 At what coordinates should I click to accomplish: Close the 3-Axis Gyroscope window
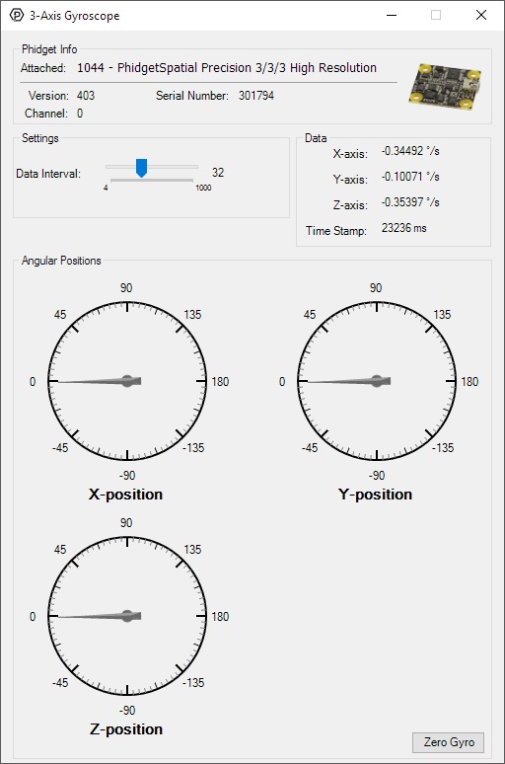click(481, 15)
